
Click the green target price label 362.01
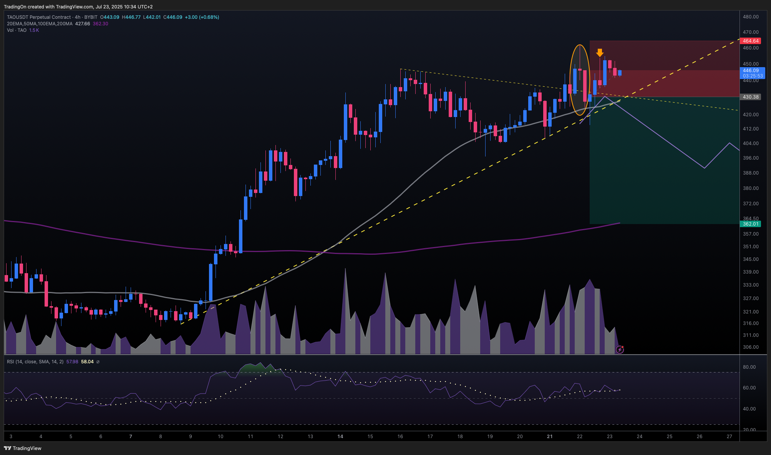[750, 224]
